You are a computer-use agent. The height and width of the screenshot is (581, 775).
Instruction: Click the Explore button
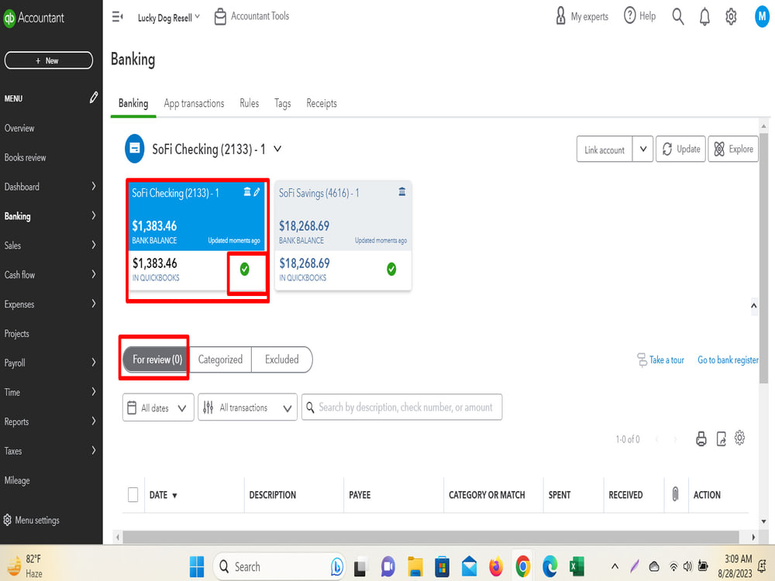click(x=733, y=149)
